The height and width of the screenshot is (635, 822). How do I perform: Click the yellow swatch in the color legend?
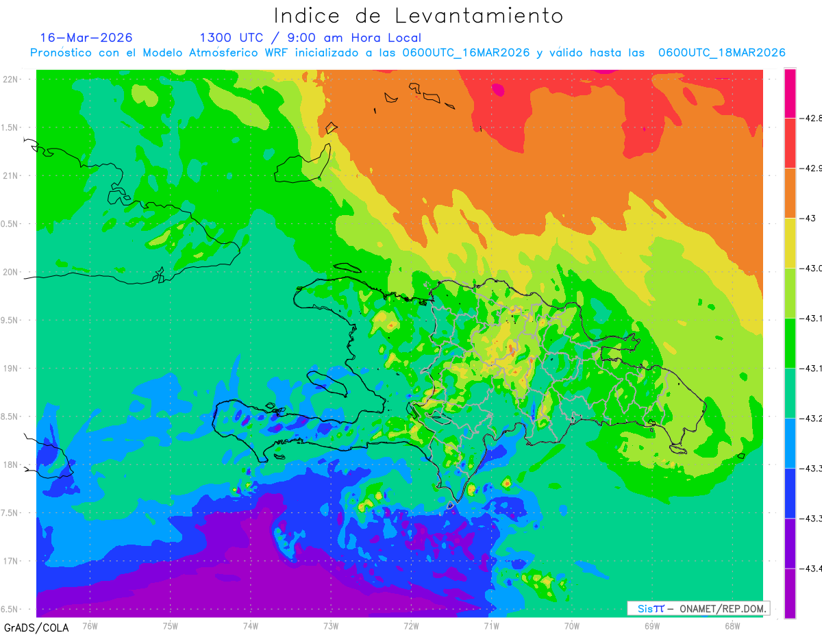[x=790, y=242]
